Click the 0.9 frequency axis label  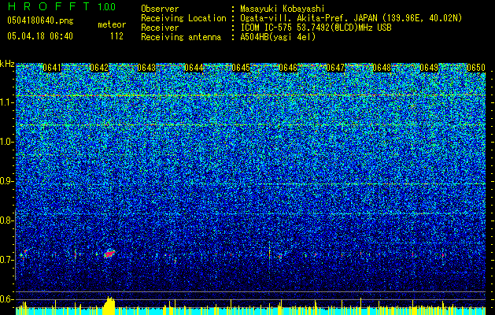pyautogui.click(x=6, y=181)
